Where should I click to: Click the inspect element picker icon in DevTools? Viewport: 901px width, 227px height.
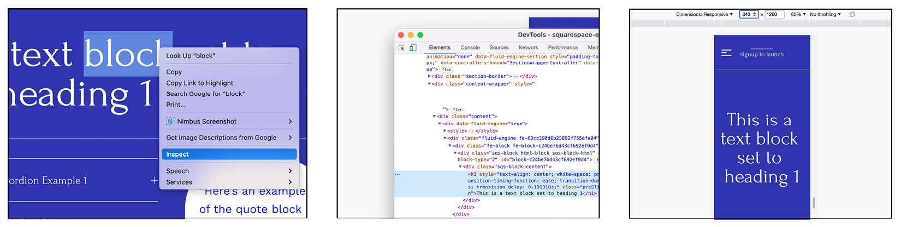[x=401, y=48]
